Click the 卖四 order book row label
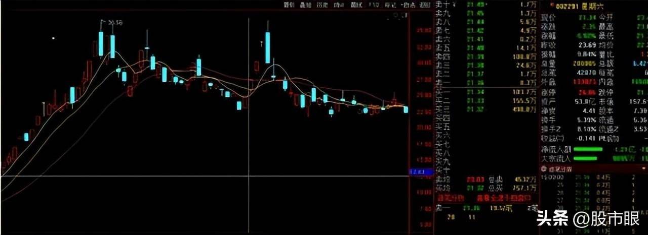 point(443,56)
